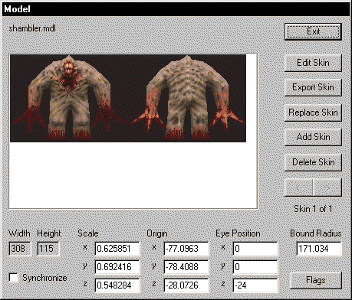Click Export Skin button

pos(313,87)
